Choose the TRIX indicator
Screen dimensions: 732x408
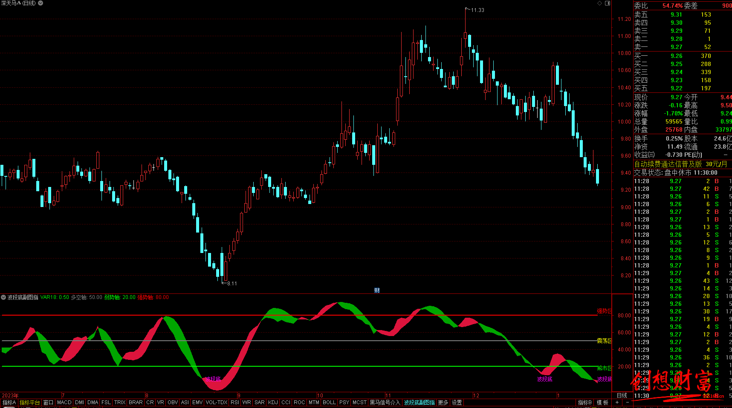(120, 402)
